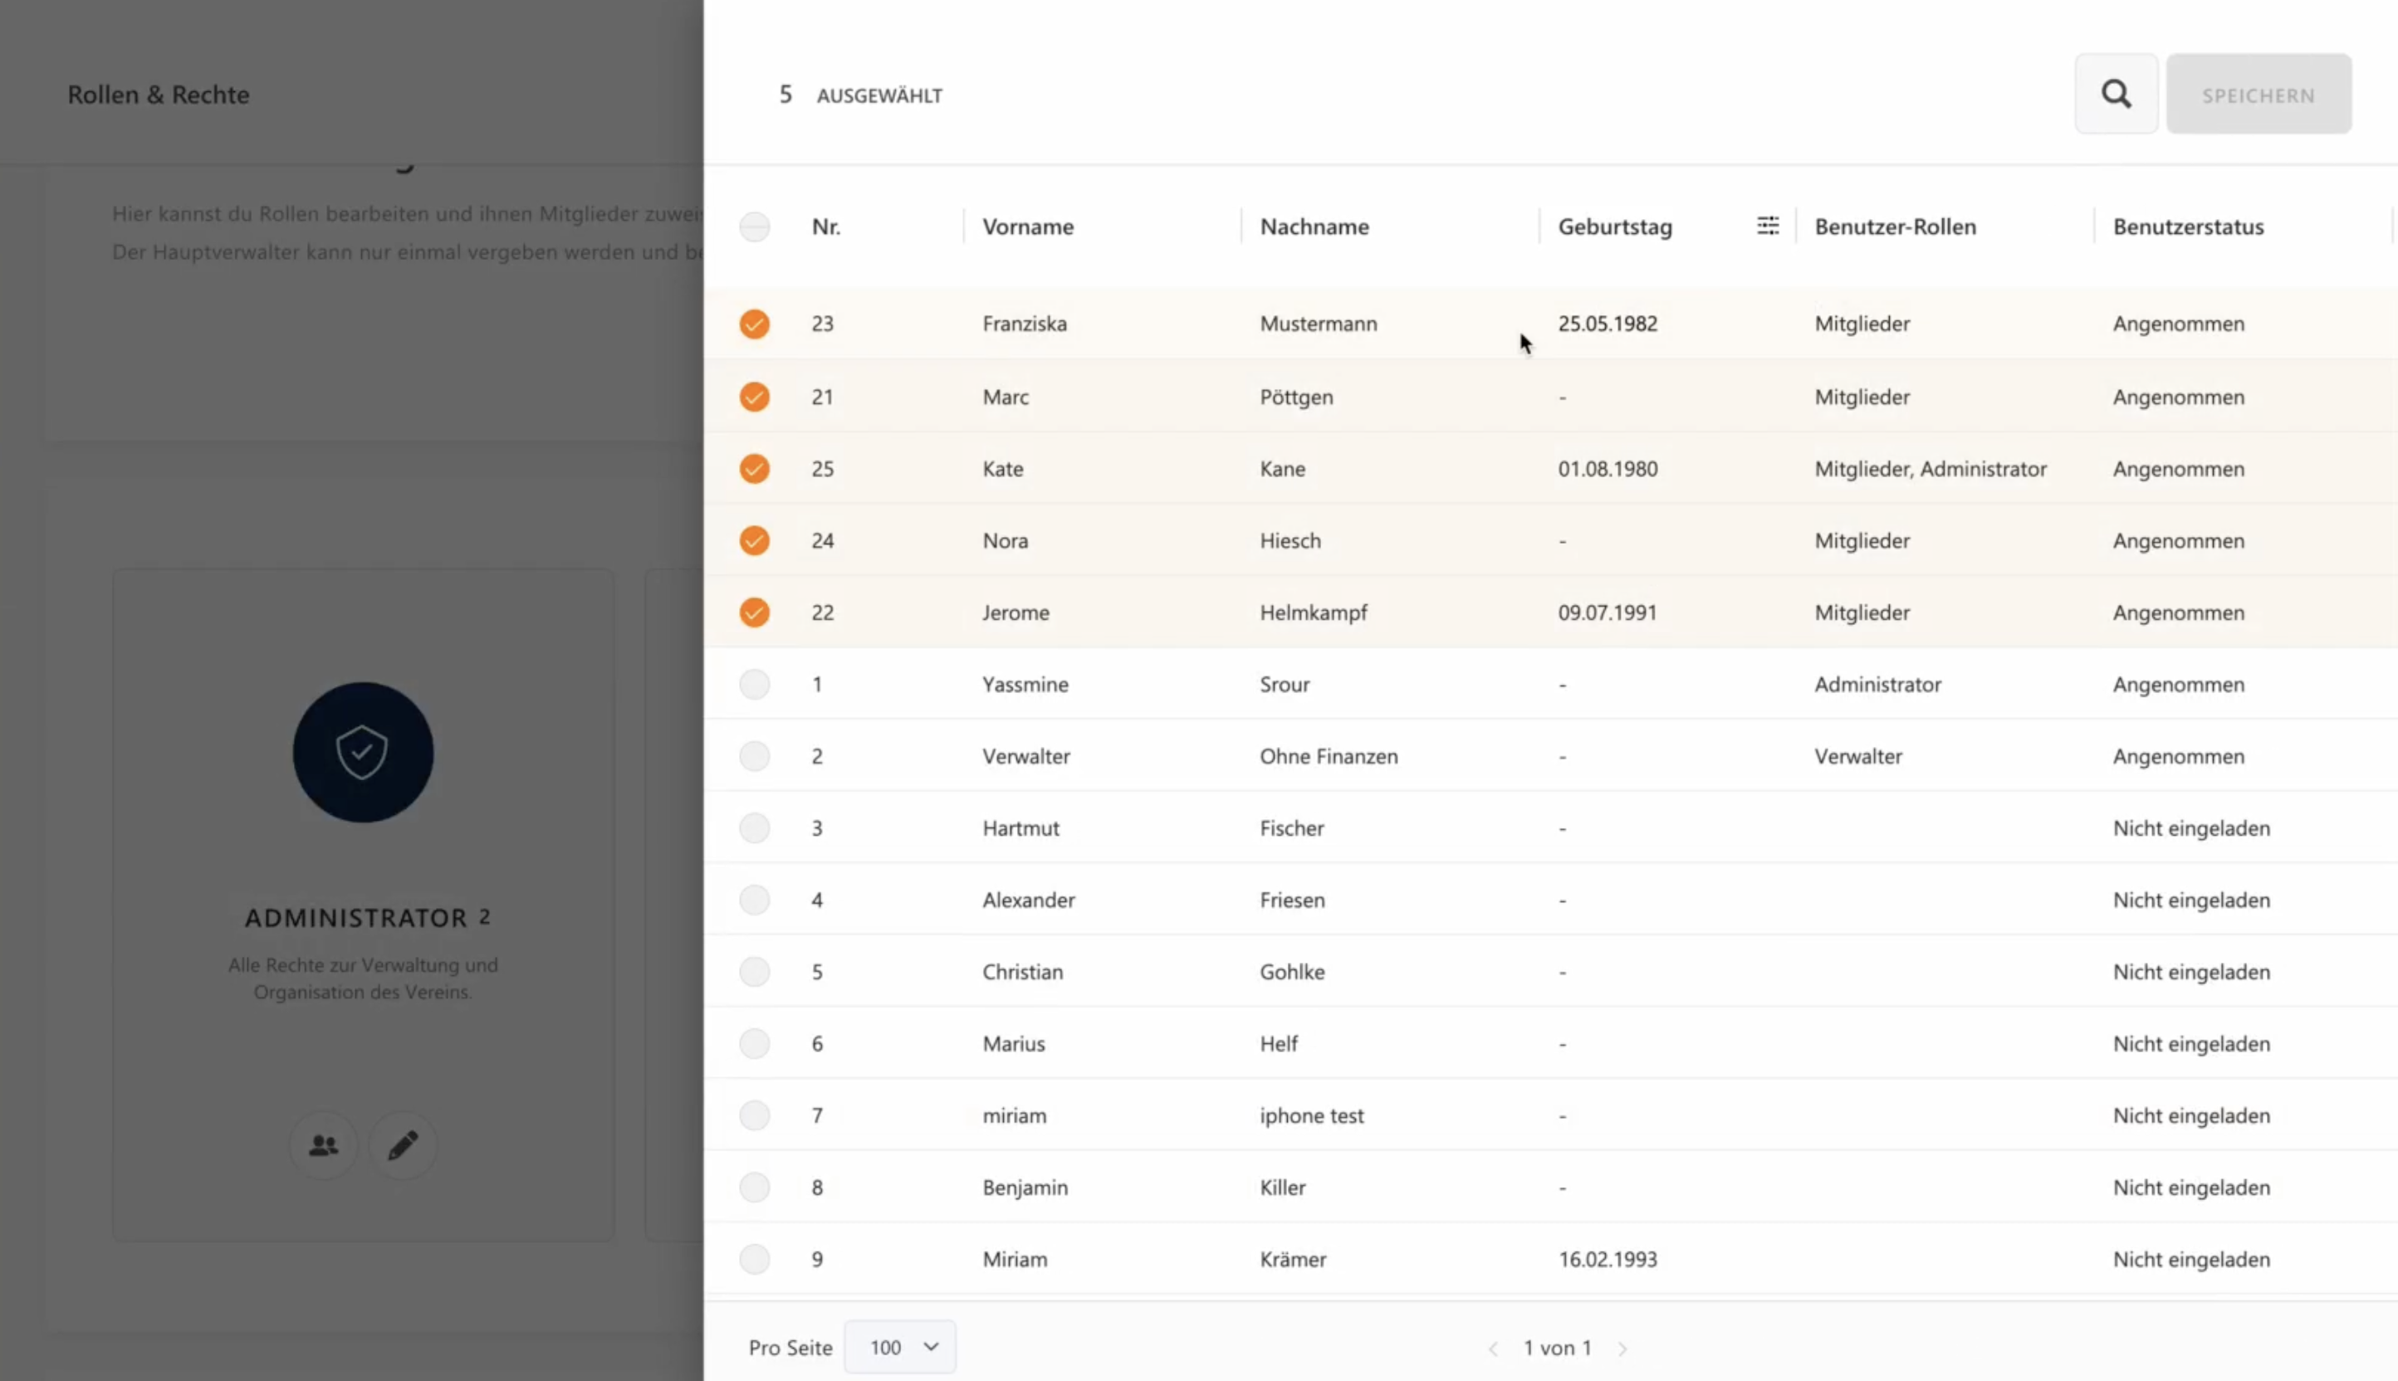This screenshot has height=1381, width=2398.
Task: Deselect Nora Hiesch's checkbox
Action: [755, 540]
